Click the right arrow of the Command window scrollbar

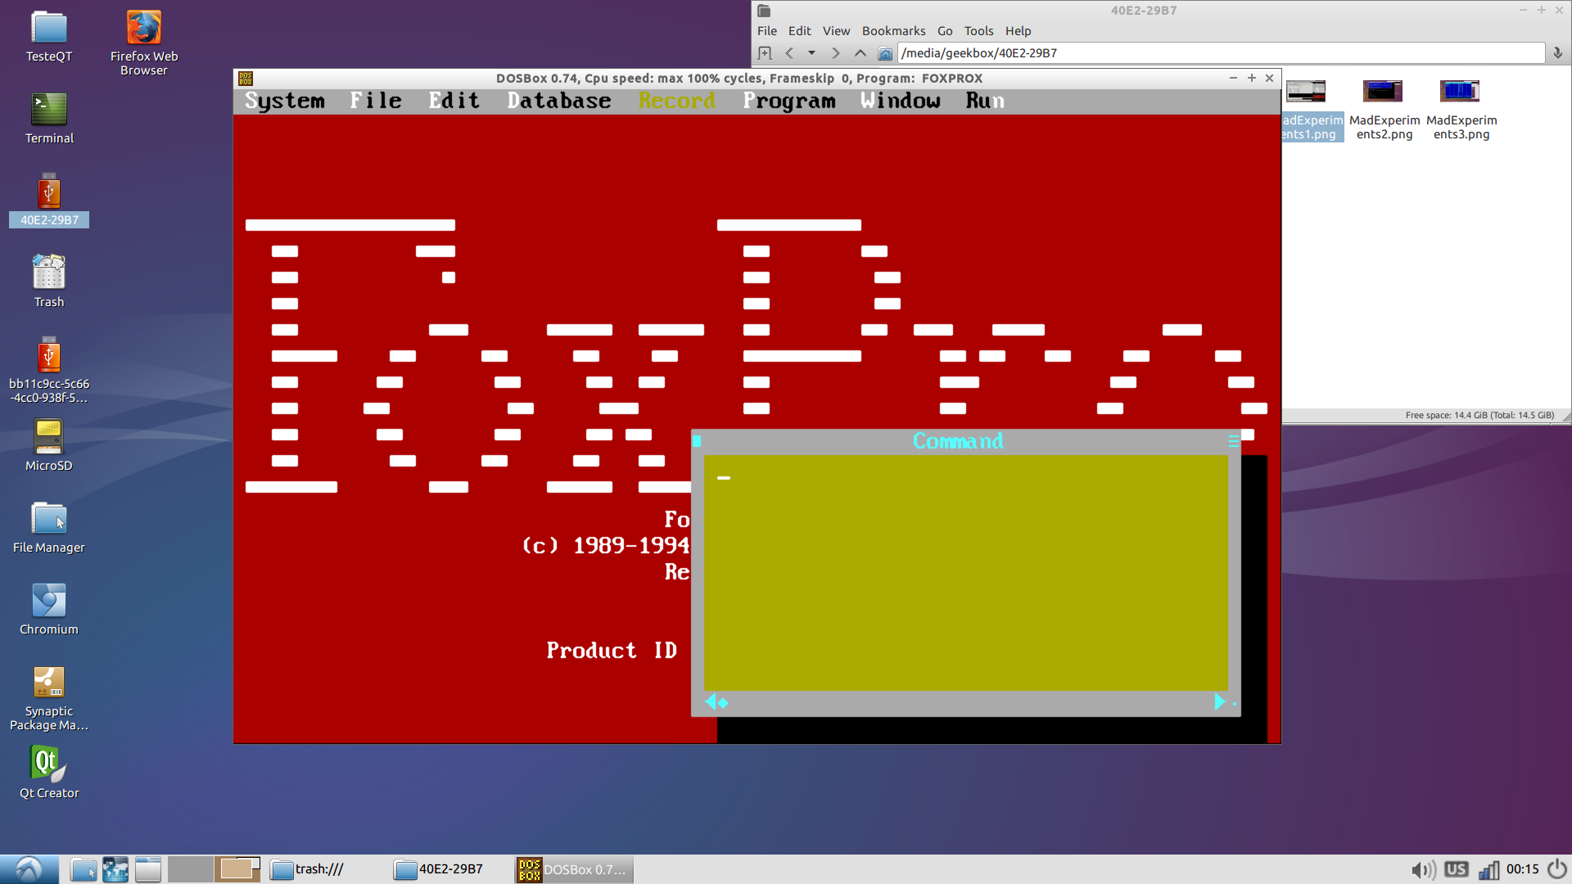click(x=1219, y=701)
